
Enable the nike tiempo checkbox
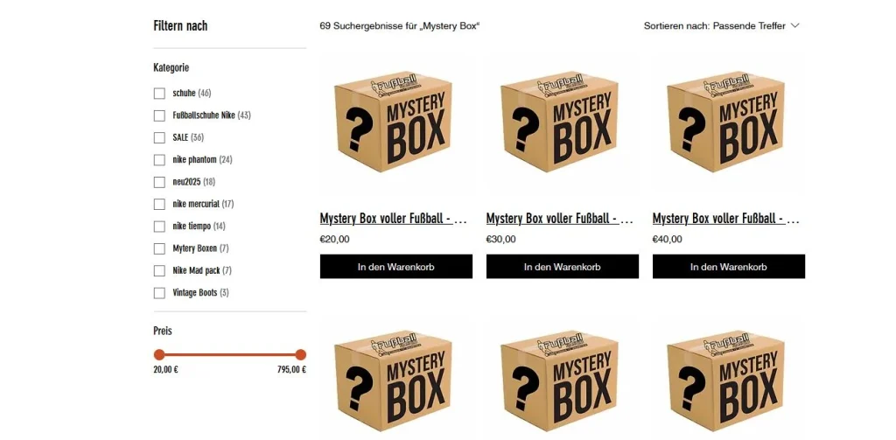point(159,227)
